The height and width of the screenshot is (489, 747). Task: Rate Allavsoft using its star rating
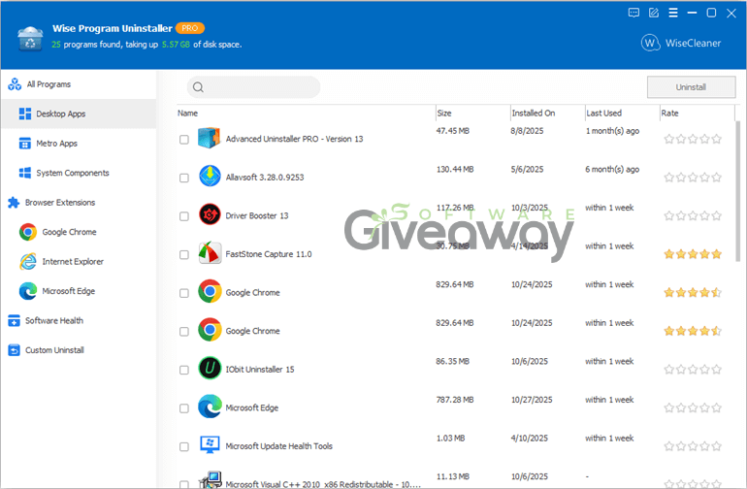693,178
